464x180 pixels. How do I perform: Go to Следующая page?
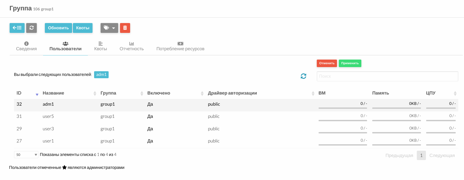(442, 155)
